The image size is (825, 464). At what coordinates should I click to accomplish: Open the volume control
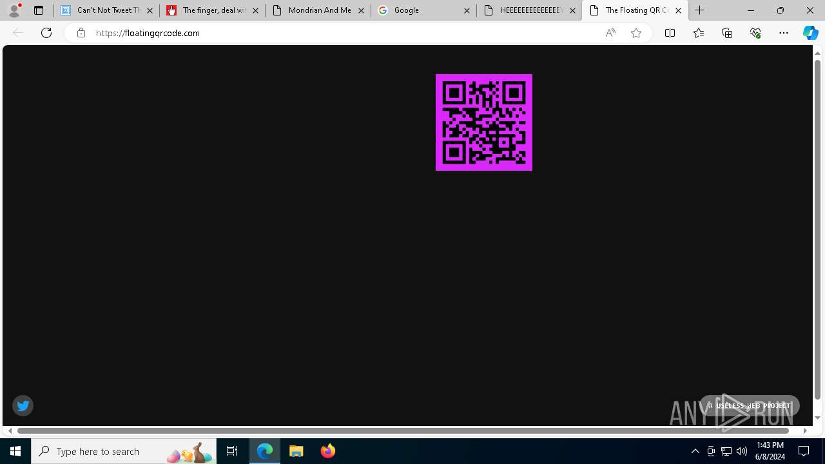point(742,451)
